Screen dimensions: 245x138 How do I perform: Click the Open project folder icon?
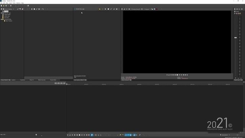click(x=4, y=6)
